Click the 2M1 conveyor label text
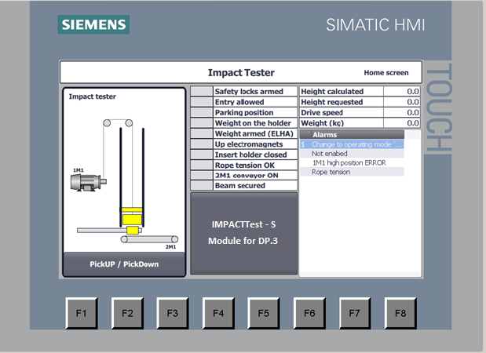Screen dimensions: 486x353 point(170,247)
